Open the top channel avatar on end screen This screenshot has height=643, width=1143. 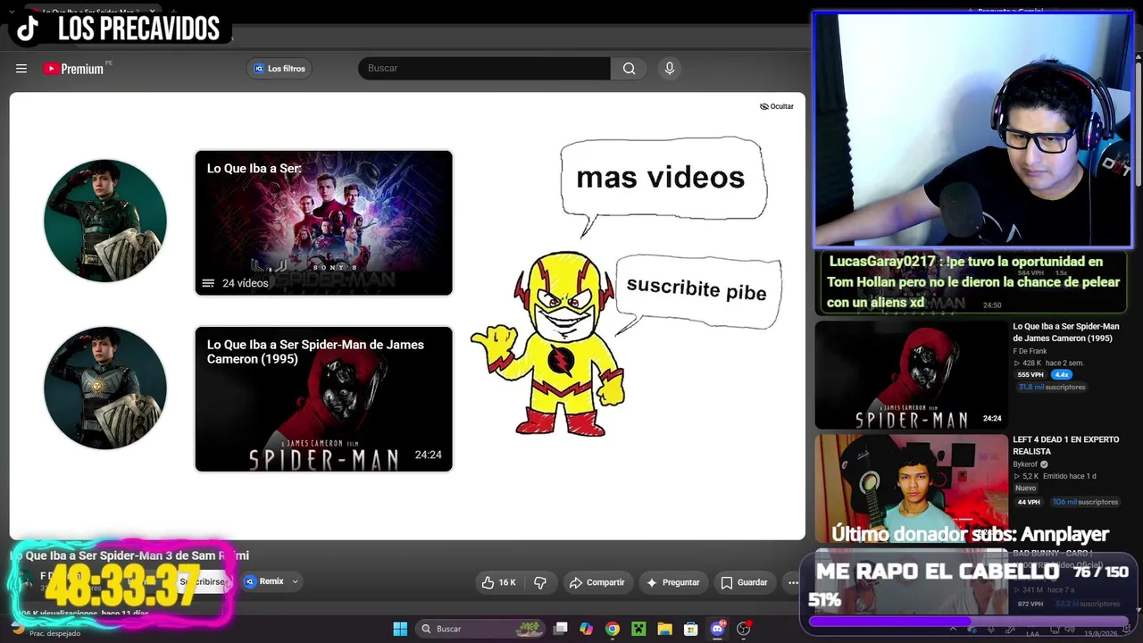click(x=105, y=221)
